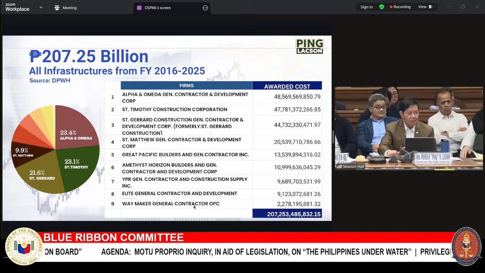
Task: Minimize the Zoom window
Action: pyautogui.click(x=448, y=7)
